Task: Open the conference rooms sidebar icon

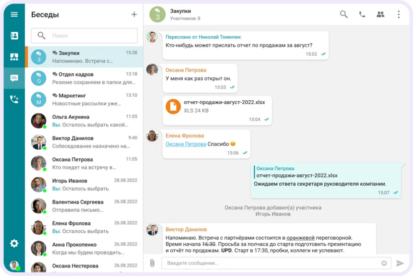Action: 14,57
